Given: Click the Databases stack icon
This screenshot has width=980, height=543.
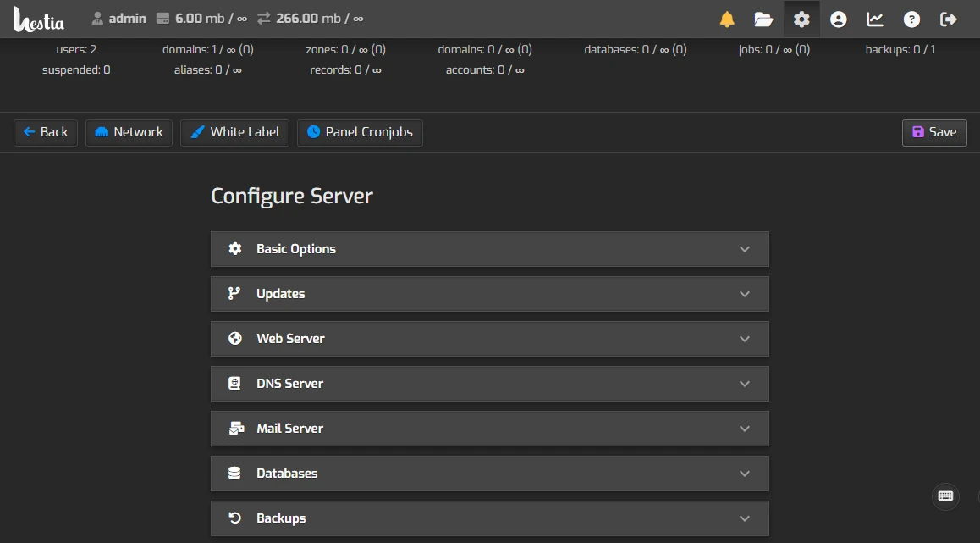Looking at the screenshot, I should pyautogui.click(x=234, y=473).
